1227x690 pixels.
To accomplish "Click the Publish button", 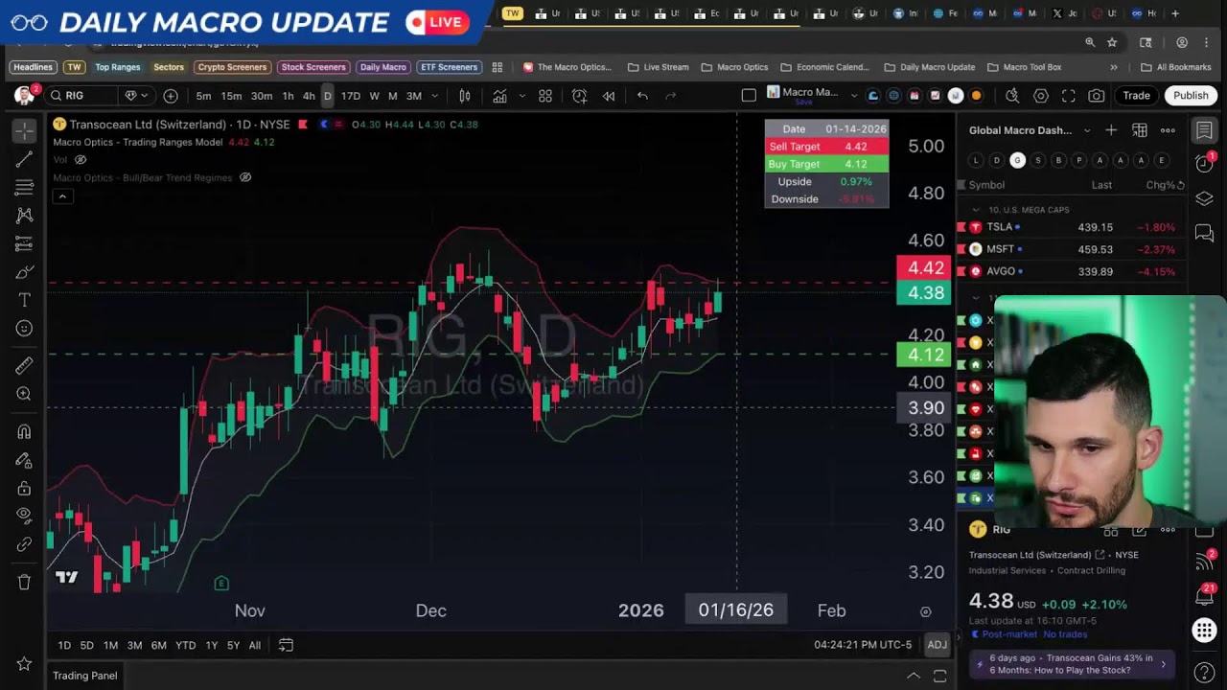I will point(1191,96).
